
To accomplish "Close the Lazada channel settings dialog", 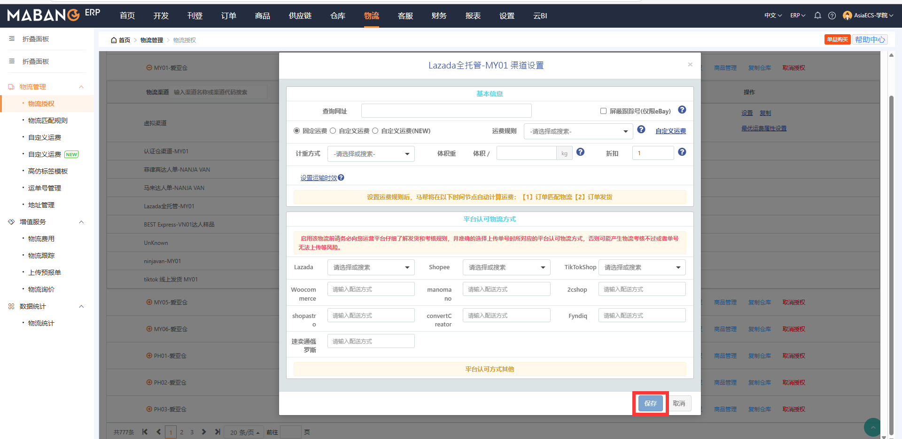I will click(690, 65).
